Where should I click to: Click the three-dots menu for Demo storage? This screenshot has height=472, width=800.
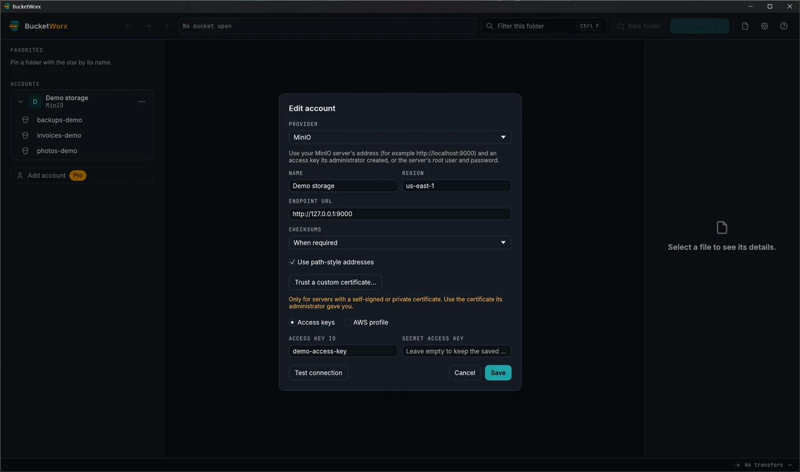142,102
